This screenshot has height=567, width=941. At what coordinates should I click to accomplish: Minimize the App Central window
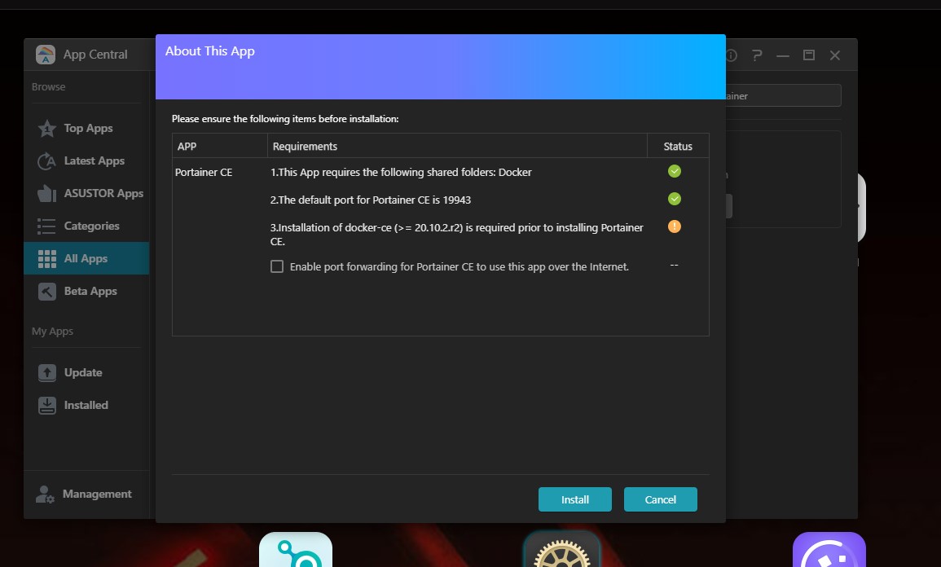tap(783, 55)
